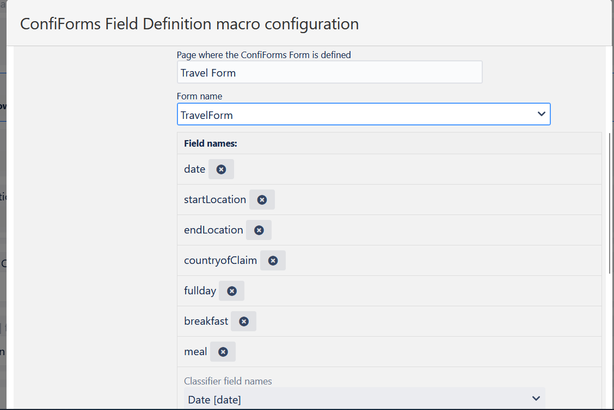Click the startLocation field name text
The width and height of the screenshot is (614, 410).
(x=215, y=199)
